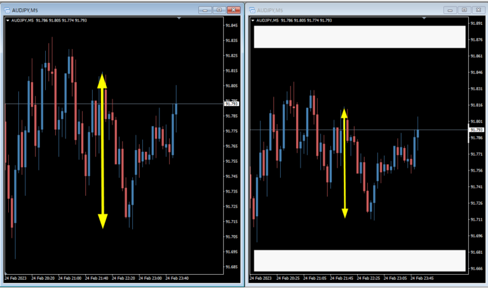The width and height of the screenshot is (488, 288).
Task: Click the chart shift triangle in left chart
Action: (180, 18)
